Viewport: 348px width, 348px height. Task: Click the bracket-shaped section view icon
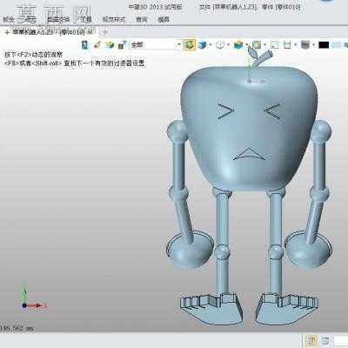[287, 45]
